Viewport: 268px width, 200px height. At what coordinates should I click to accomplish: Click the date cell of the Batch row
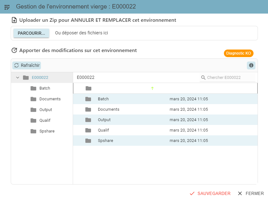189,99
